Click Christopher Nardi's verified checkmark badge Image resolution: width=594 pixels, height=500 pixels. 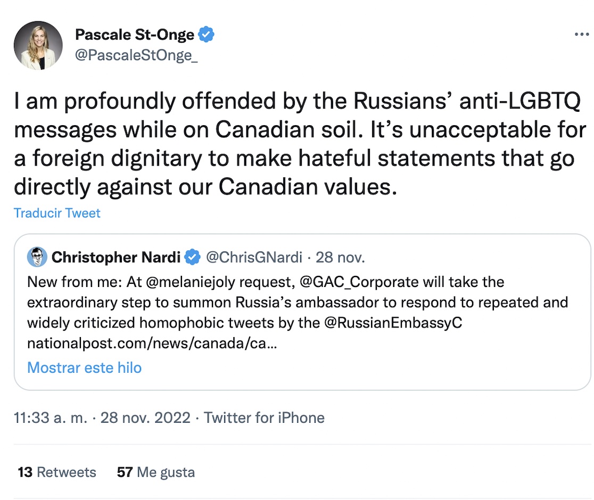[192, 258]
